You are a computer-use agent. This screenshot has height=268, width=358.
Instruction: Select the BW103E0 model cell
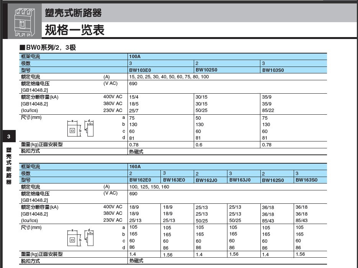(x=140, y=70)
